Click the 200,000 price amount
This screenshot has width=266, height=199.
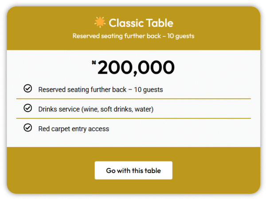click(136, 68)
